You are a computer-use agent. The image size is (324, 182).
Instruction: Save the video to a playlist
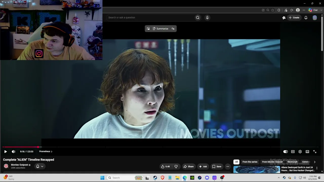(216, 167)
